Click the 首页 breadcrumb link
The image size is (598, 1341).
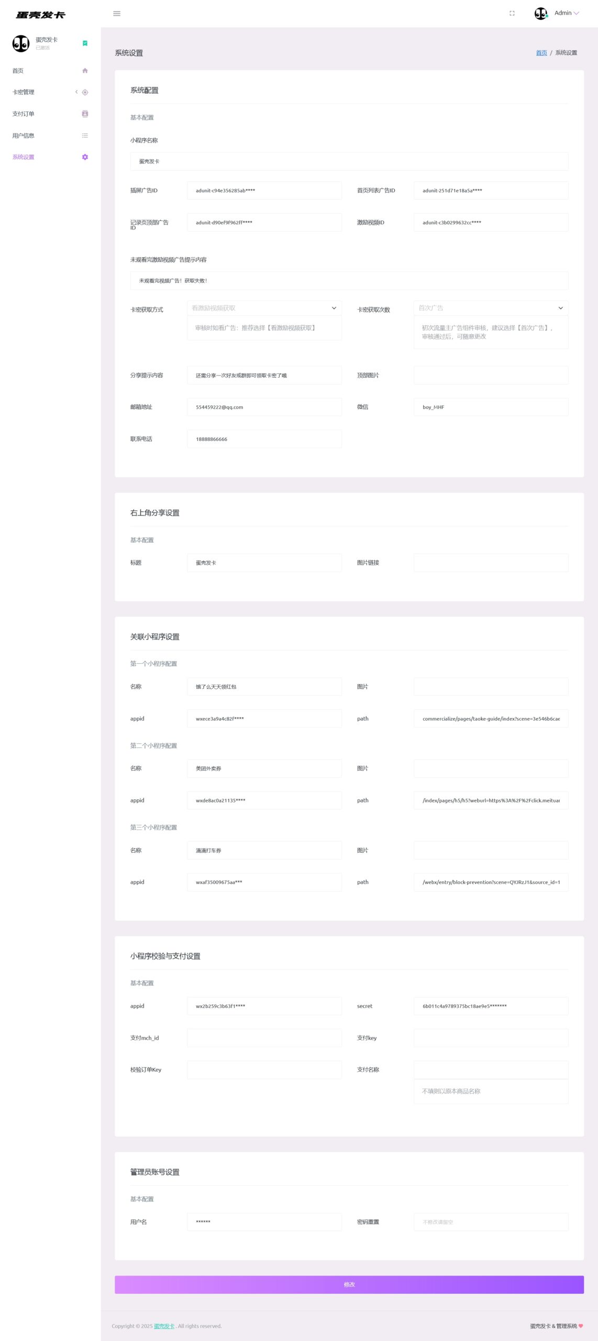pos(541,53)
